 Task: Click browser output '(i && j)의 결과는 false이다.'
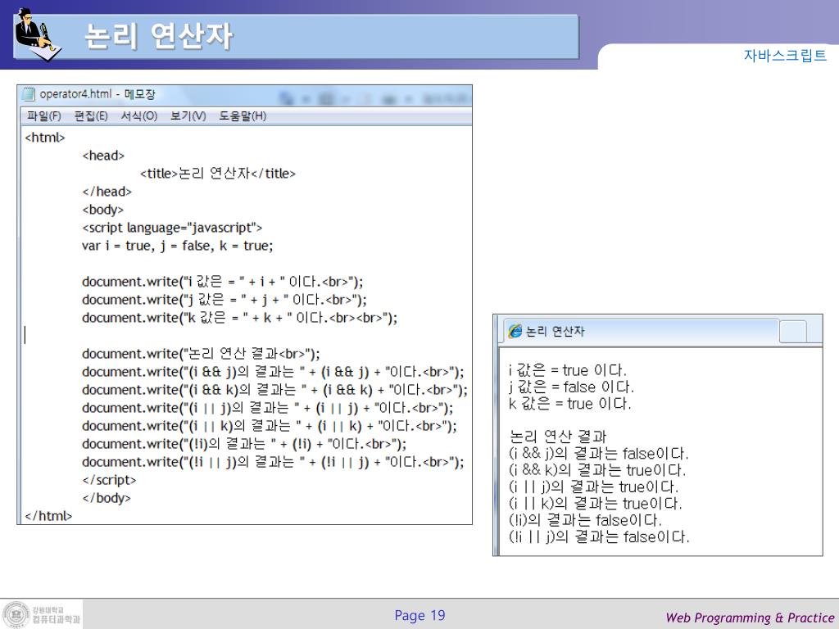[598, 454]
